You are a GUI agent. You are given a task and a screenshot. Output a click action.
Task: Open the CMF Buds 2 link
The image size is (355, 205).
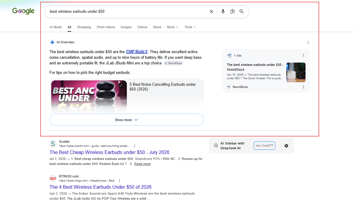click(x=137, y=52)
